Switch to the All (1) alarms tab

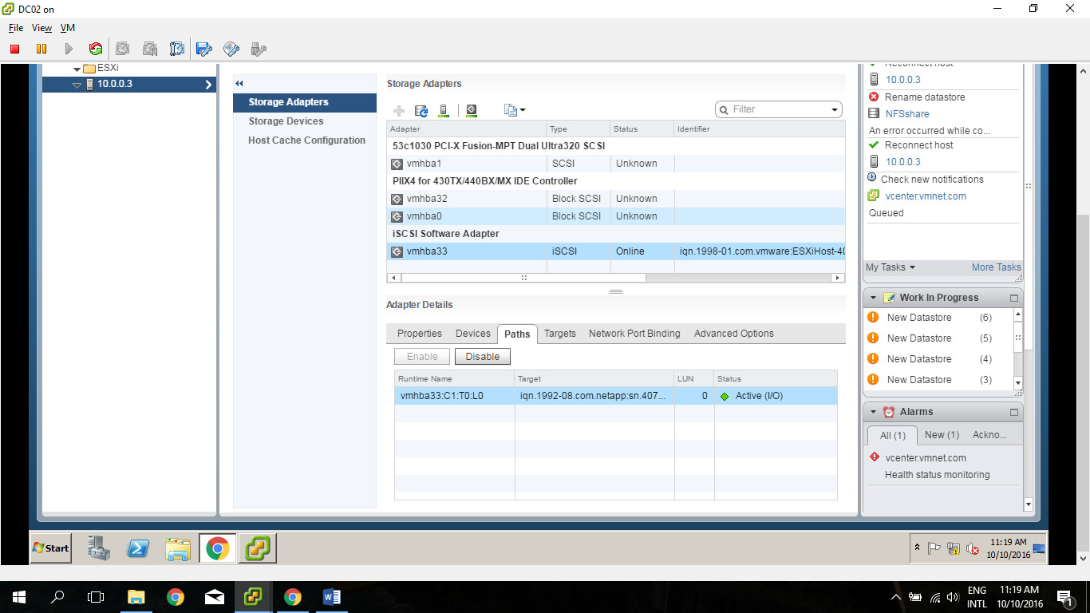click(892, 436)
